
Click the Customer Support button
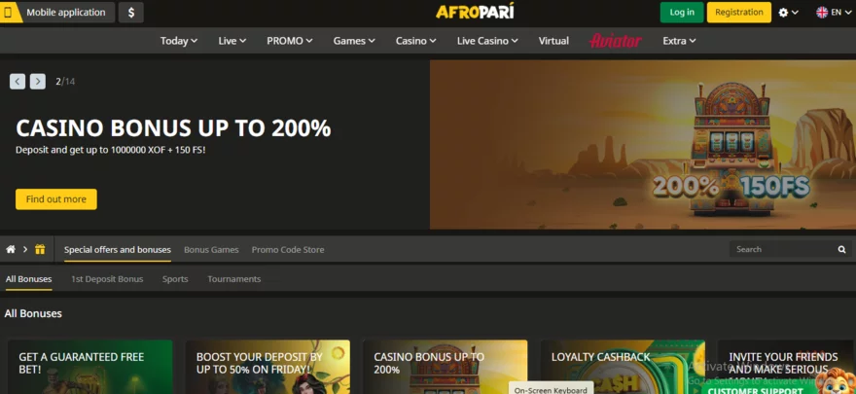[756, 390]
